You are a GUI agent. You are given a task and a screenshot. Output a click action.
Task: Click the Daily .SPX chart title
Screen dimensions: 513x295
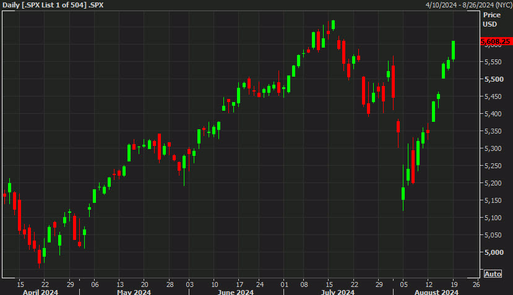(53, 5)
